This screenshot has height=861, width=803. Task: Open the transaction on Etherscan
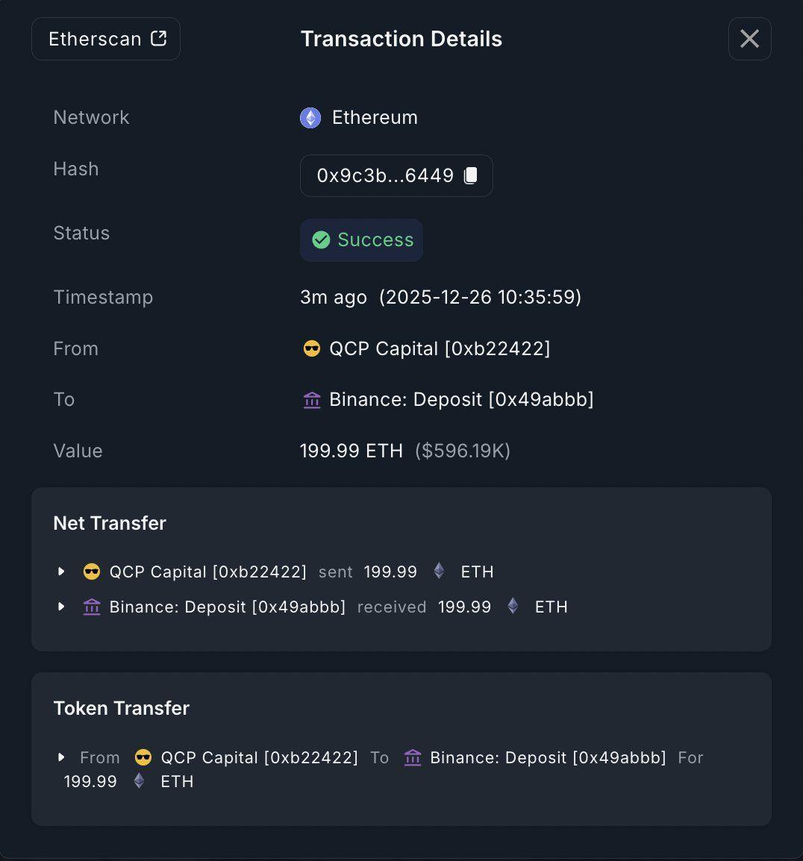pos(105,38)
